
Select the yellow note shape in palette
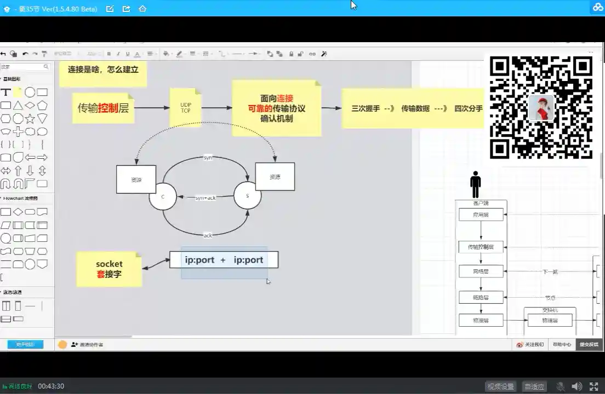(18, 92)
